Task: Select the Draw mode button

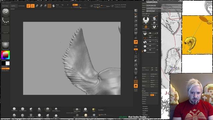Action: [x=33, y=6]
